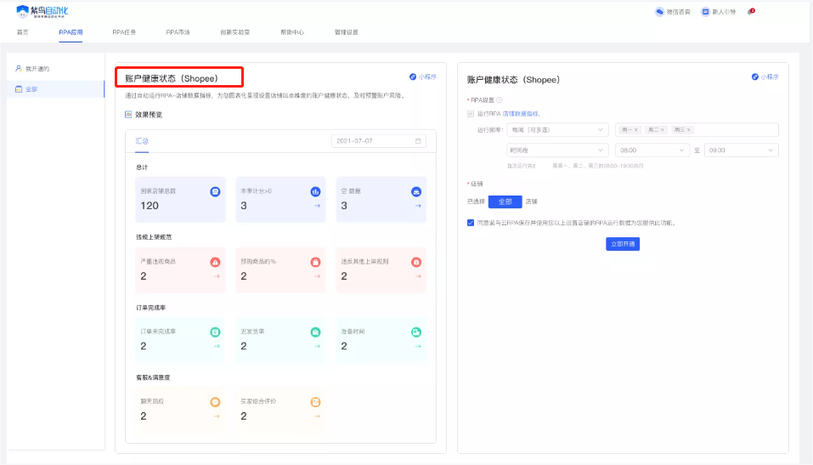This screenshot has height=465, width=813.
Task: Go to the 首页 tab
Action: tap(22, 32)
